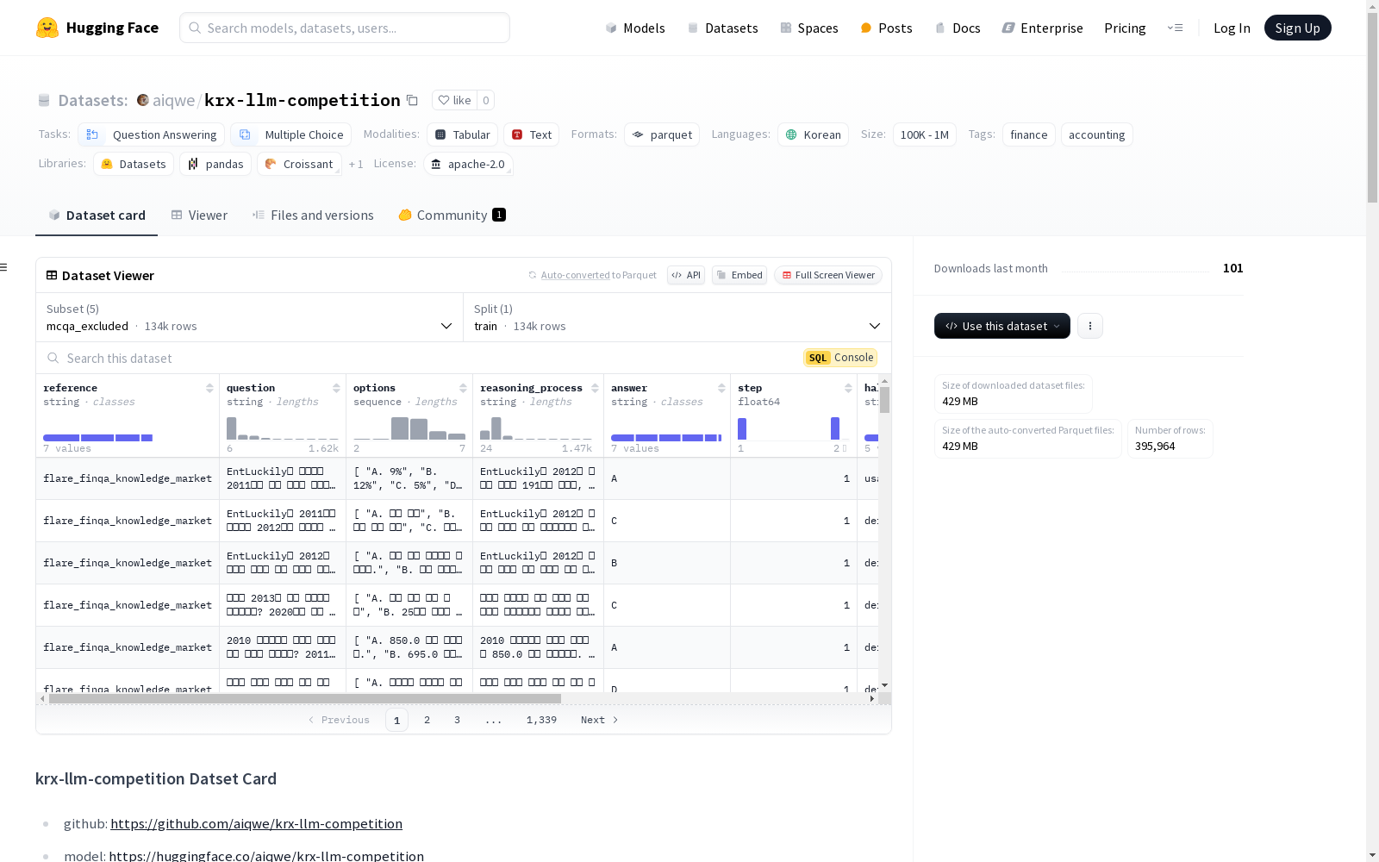The height and width of the screenshot is (862, 1379).
Task: Sort the step column
Action: pos(848,388)
